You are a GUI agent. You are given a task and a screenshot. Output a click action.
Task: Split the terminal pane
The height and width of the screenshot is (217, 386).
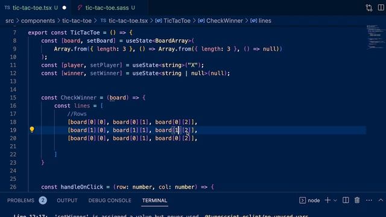tap(346, 200)
